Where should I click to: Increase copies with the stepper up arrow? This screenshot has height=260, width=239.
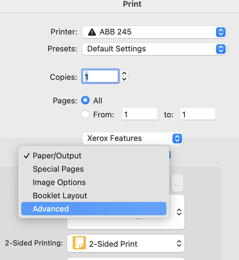(124, 73)
